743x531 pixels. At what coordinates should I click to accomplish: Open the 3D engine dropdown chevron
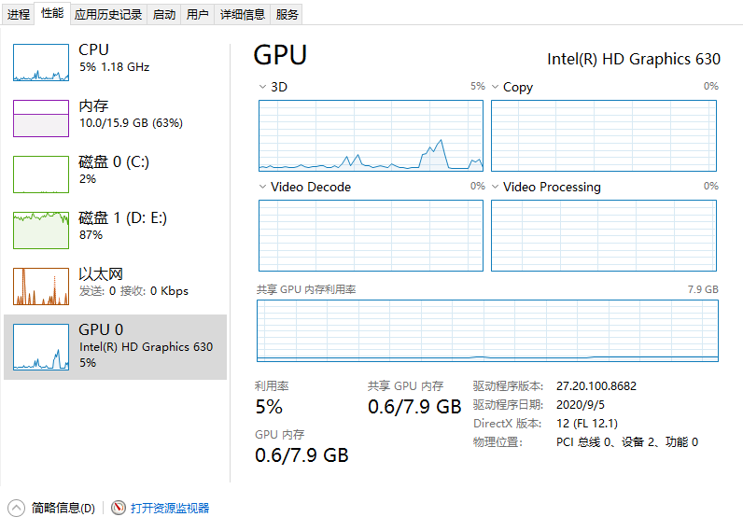(262, 87)
